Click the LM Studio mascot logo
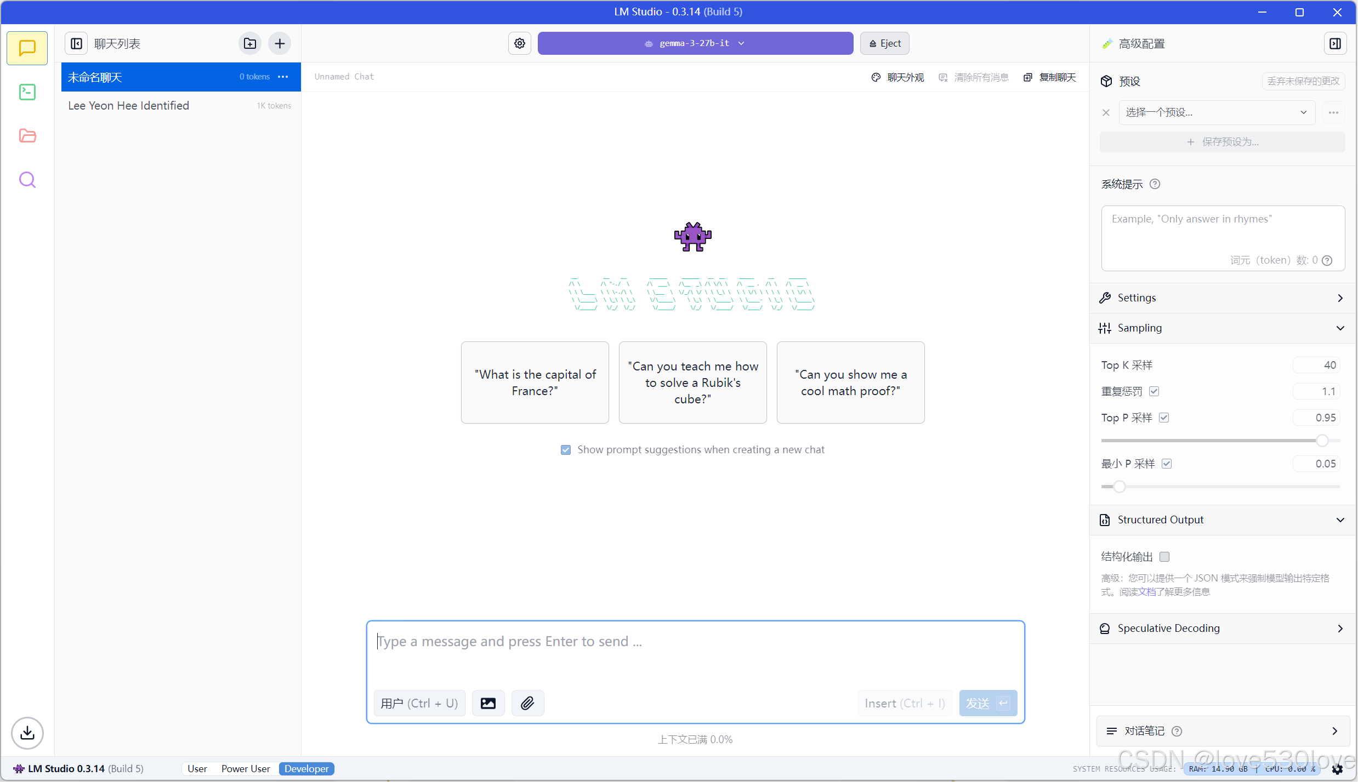The height and width of the screenshot is (782, 1358). (693, 237)
